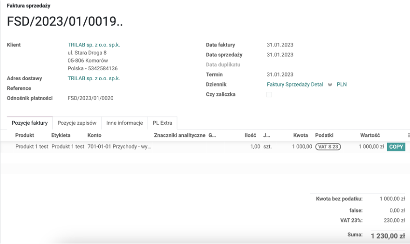
Task: Open the Inne informacje tab
Action: (124, 123)
